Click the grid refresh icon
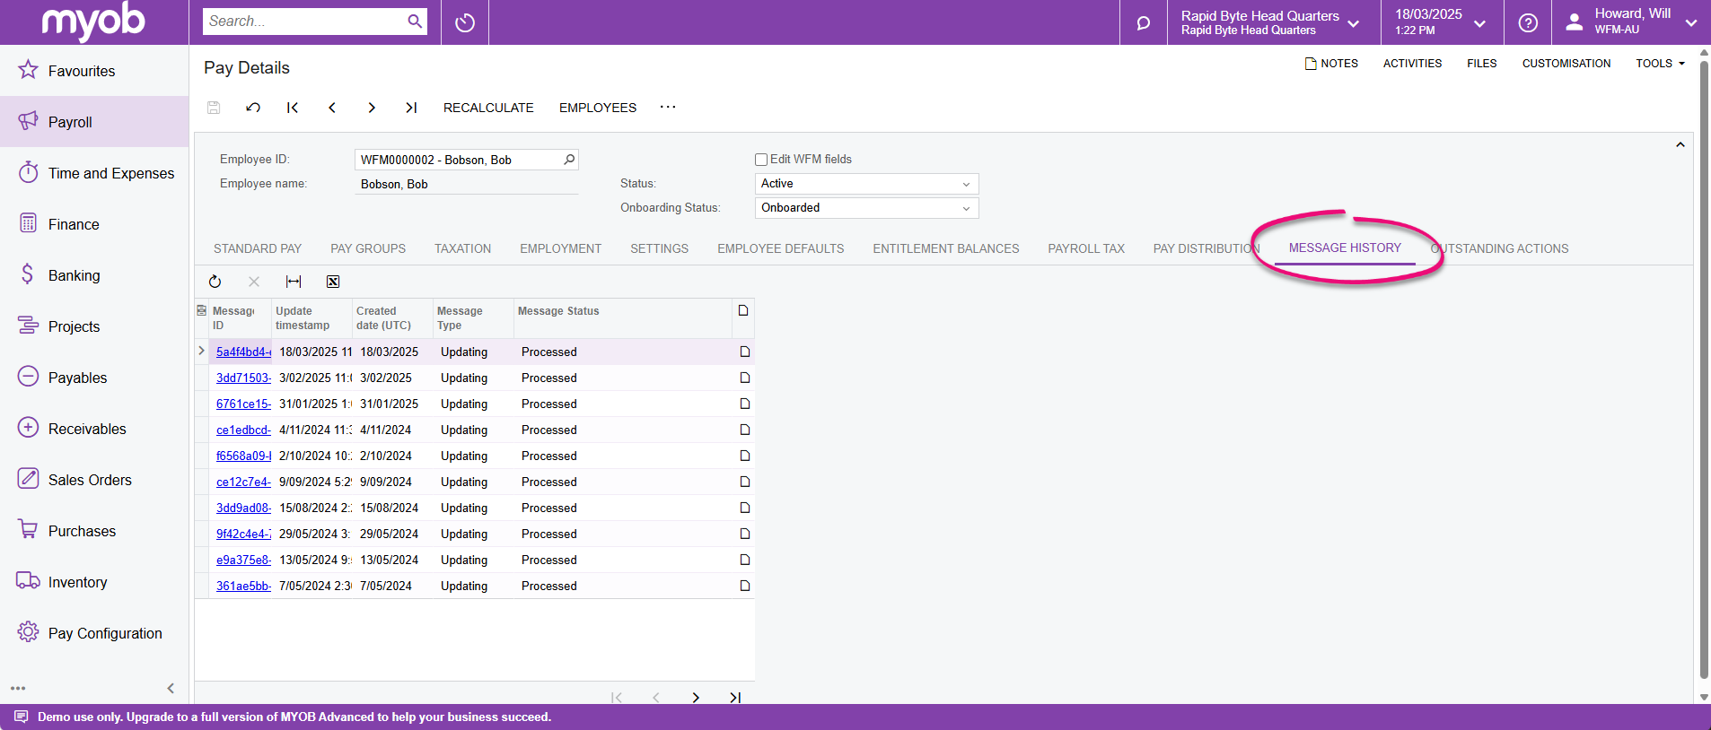This screenshot has height=730, width=1711. 215,282
